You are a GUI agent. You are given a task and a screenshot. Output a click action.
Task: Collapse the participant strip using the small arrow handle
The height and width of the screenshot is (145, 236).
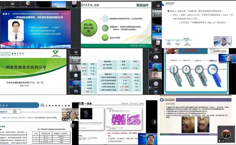pos(147,71)
